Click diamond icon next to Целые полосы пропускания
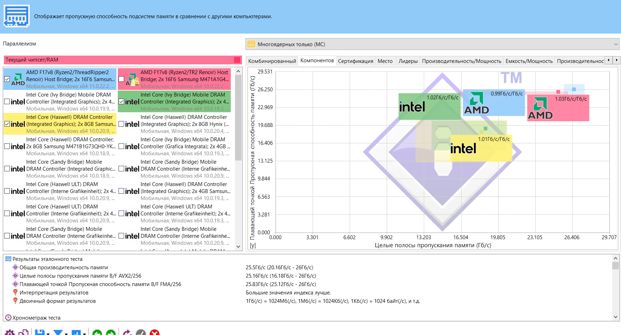Viewport: 621px width, 335px height. click(x=15, y=276)
